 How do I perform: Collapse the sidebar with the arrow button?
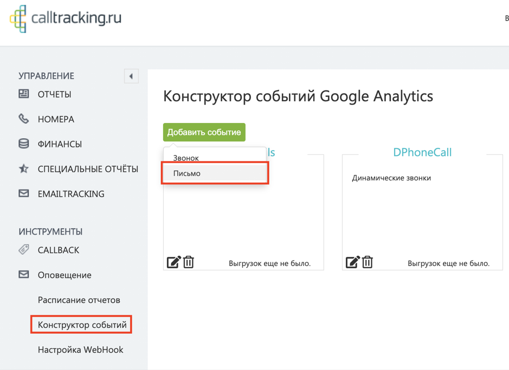point(131,76)
